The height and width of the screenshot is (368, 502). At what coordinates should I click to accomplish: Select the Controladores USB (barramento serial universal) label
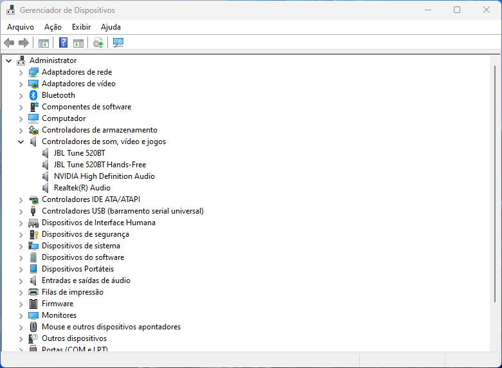pyautogui.click(x=123, y=211)
